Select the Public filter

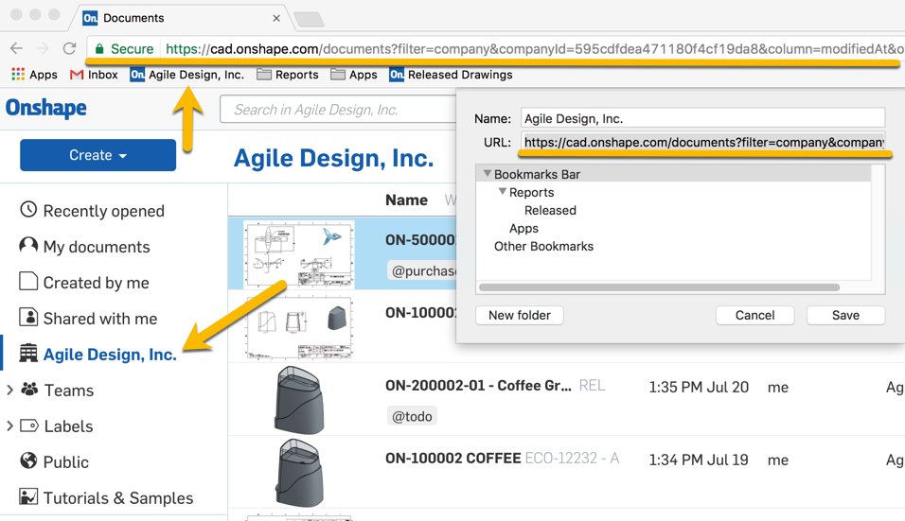pyautogui.click(x=54, y=461)
